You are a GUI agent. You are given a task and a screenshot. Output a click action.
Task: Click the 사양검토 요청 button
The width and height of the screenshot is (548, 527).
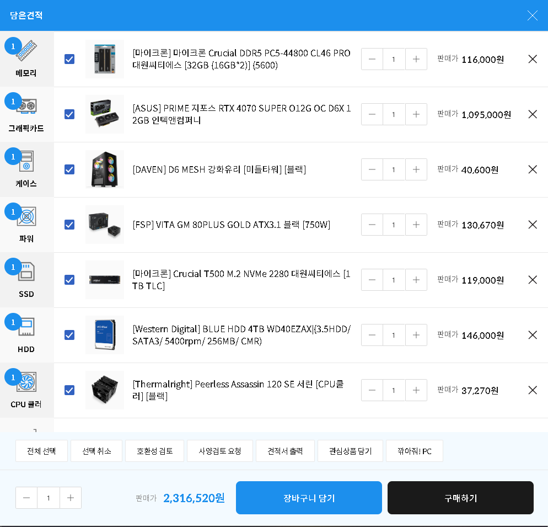(x=220, y=451)
